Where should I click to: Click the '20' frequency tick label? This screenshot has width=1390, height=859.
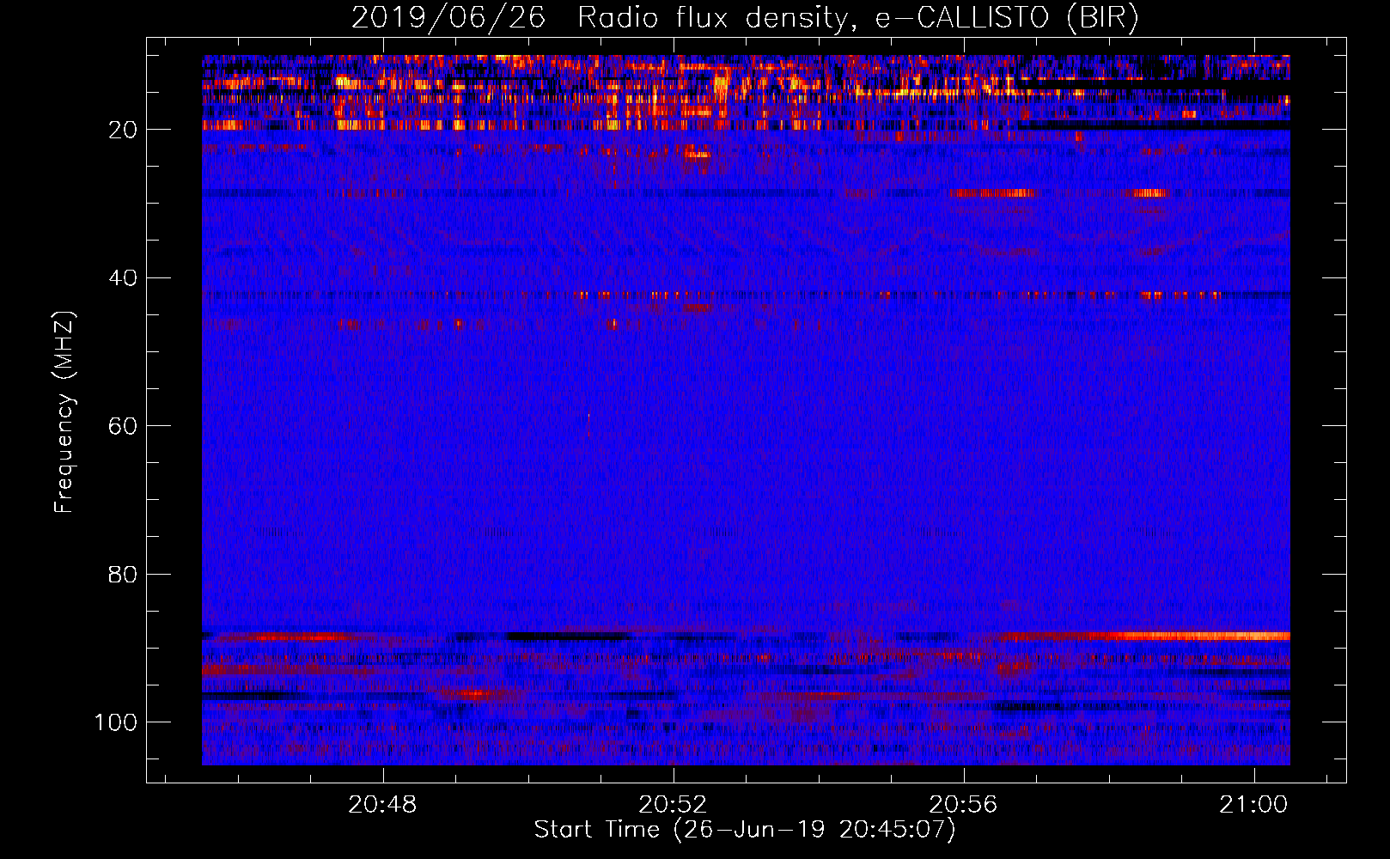tap(124, 130)
